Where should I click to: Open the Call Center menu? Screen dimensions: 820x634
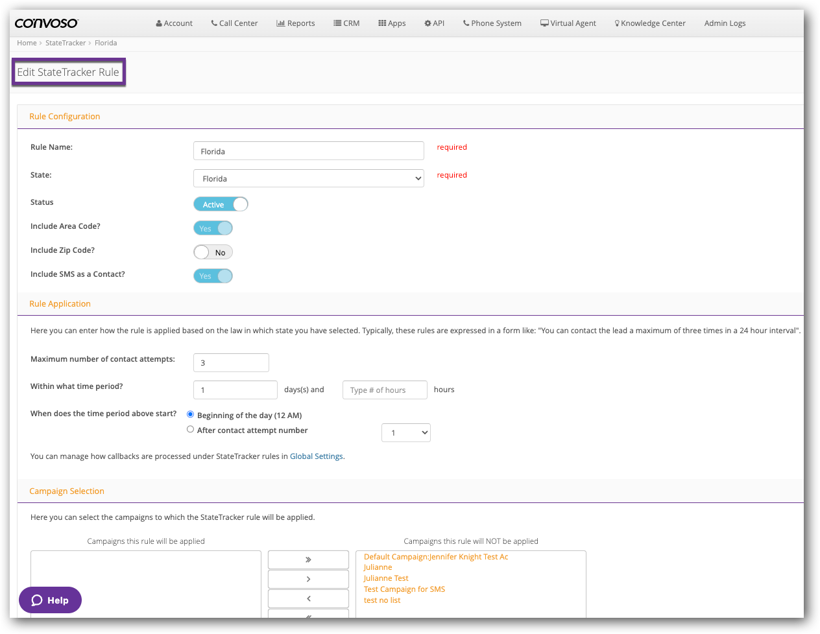tap(234, 23)
